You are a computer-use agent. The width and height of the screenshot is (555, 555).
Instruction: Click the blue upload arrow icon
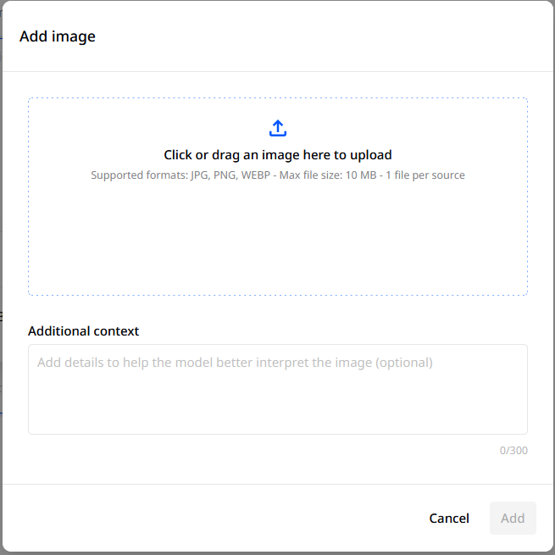tap(278, 129)
